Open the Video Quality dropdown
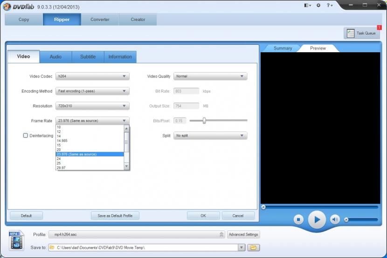Viewport: 387px width, 258px height. (x=210, y=77)
